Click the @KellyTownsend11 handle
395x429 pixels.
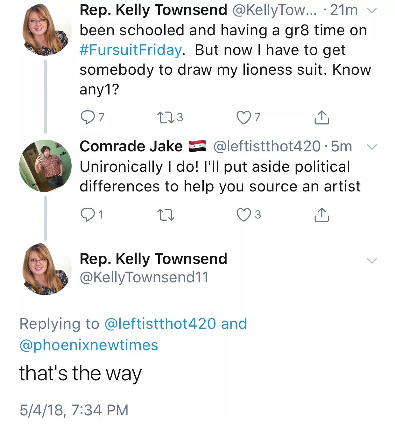tap(144, 277)
